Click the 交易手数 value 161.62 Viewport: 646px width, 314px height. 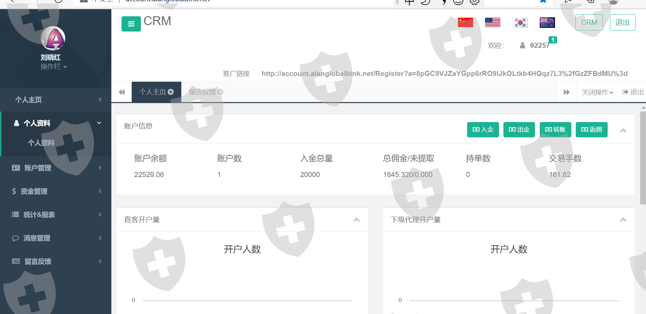click(560, 175)
